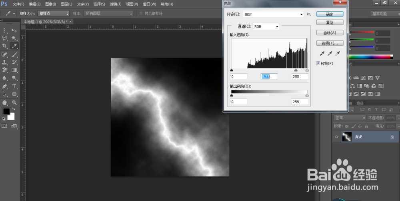The height and width of the screenshot is (201, 400).
Task: Add a Color Balance adjustment
Action: (353, 86)
